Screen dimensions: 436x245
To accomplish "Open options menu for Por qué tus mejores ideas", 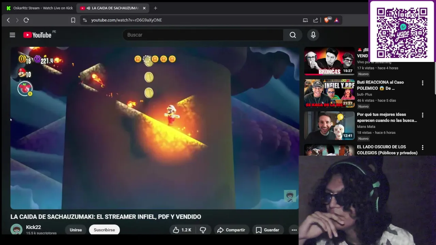I will coord(422,115).
